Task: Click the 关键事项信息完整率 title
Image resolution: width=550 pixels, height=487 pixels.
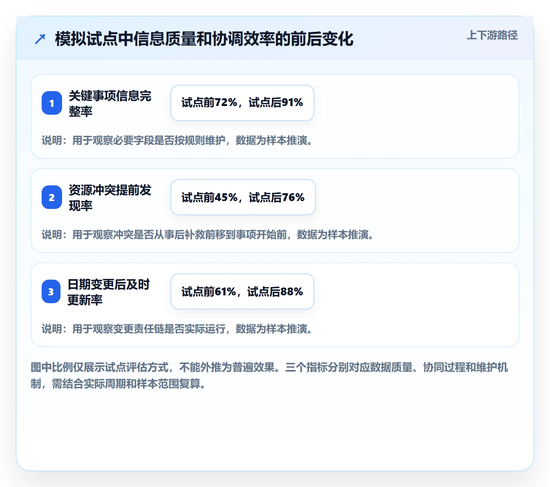Action: 110,103
